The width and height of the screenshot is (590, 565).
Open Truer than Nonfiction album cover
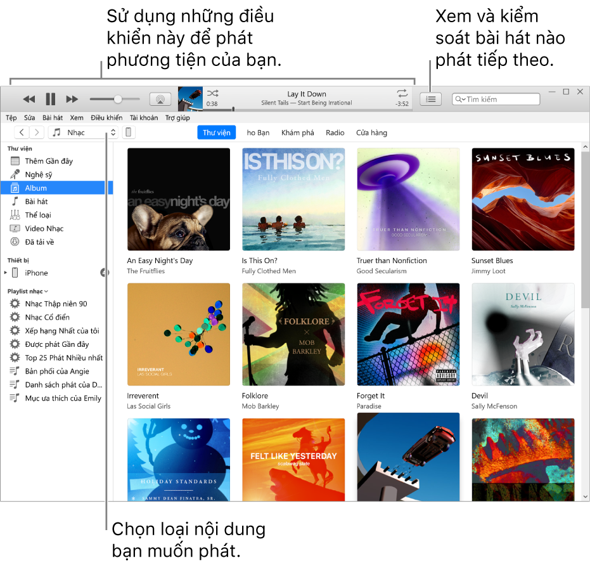408,199
